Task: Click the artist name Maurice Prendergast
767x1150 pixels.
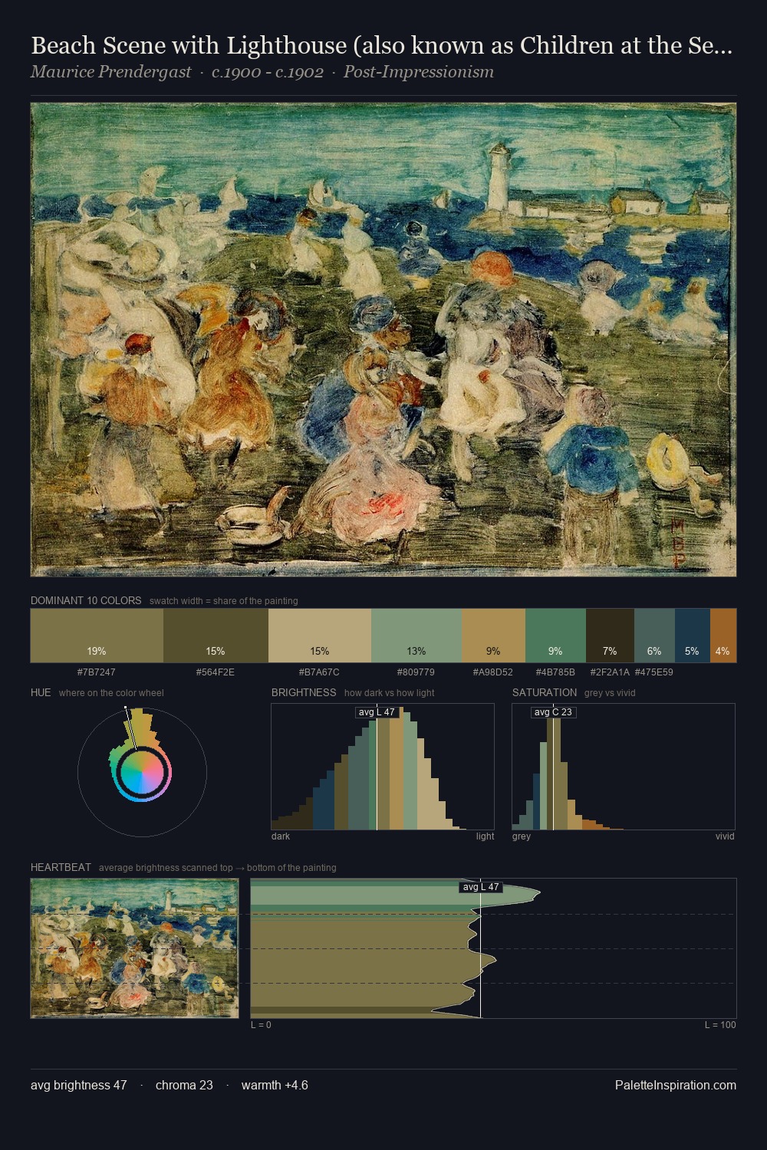Action: coord(110,72)
